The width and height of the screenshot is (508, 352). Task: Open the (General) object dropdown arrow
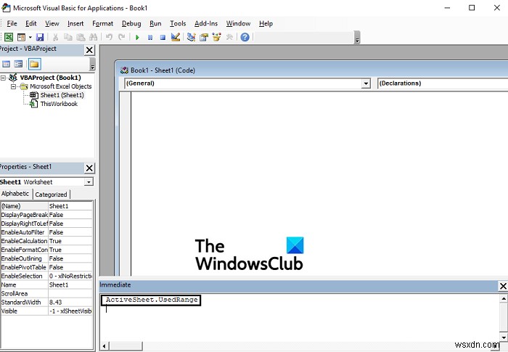(x=366, y=83)
